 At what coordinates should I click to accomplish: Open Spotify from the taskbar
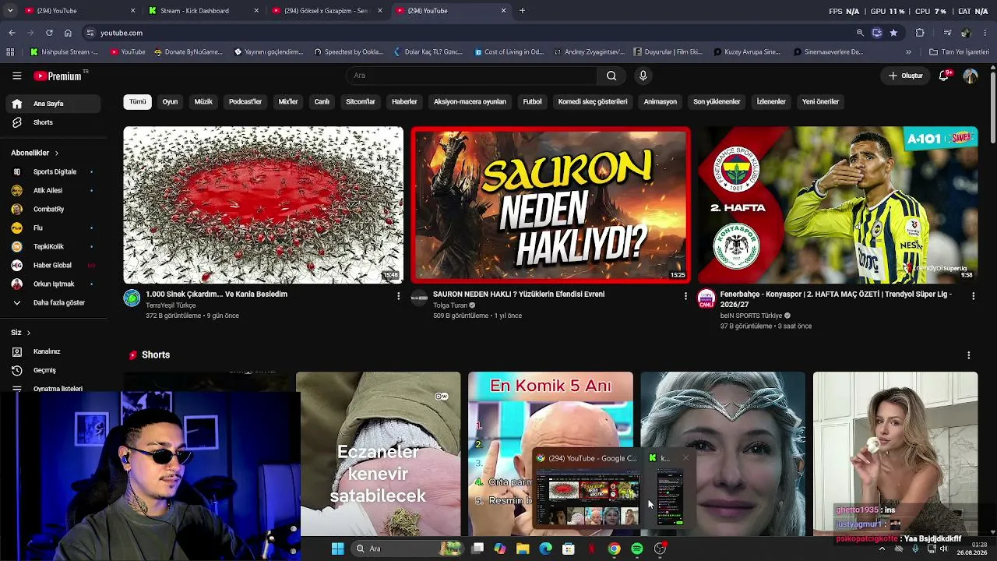tap(637, 549)
